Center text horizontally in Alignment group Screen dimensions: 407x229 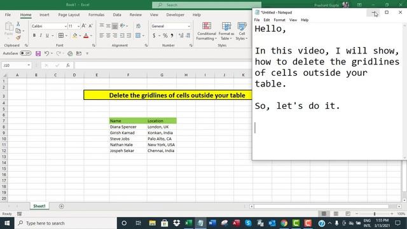point(108,36)
